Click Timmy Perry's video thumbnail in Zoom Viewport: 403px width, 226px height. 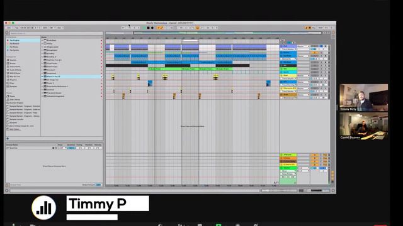point(364,98)
